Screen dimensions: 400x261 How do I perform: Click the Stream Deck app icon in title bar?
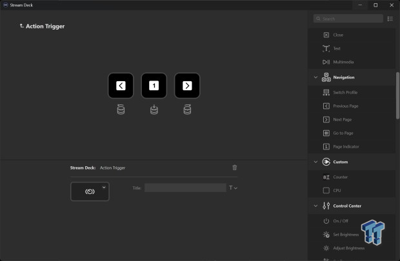pyautogui.click(x=5, y=5)
